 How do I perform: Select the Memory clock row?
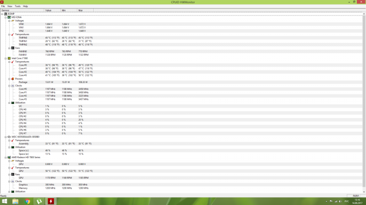[x=181, y=188]
